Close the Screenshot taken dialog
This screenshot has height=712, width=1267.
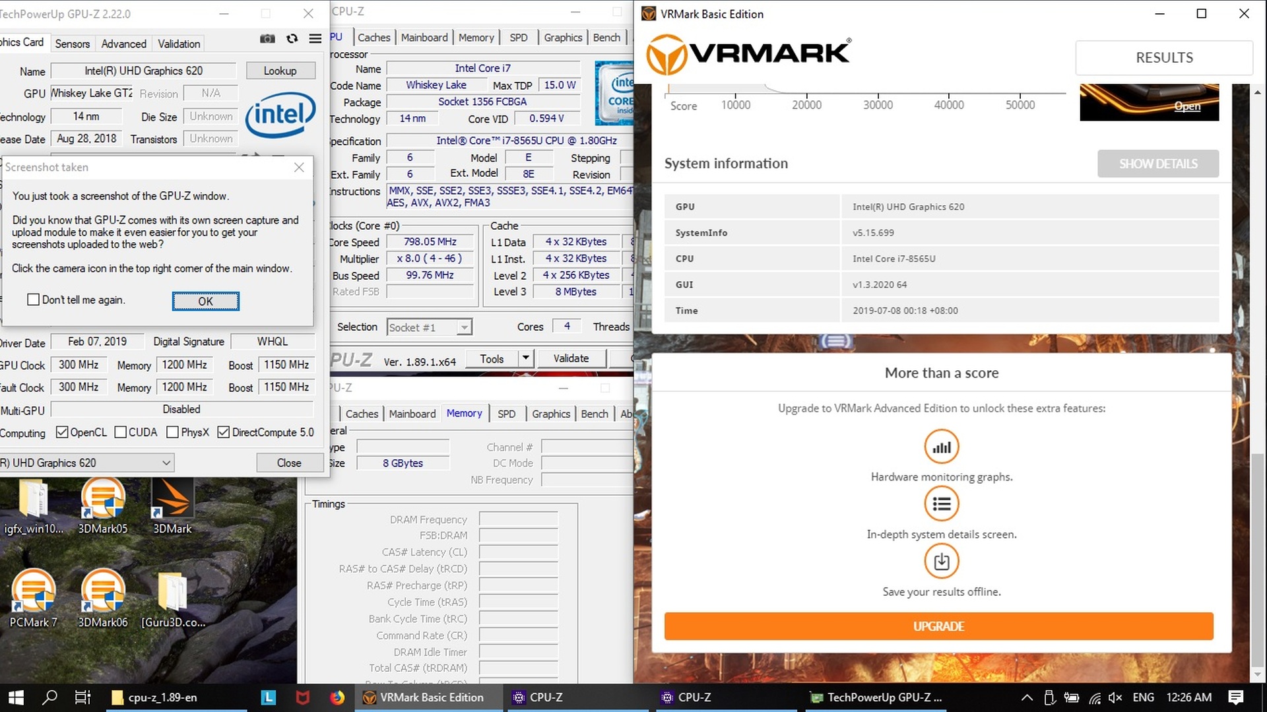tap(299, 168)
